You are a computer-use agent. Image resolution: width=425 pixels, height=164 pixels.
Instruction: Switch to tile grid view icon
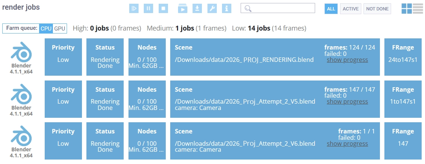[407, 9]
